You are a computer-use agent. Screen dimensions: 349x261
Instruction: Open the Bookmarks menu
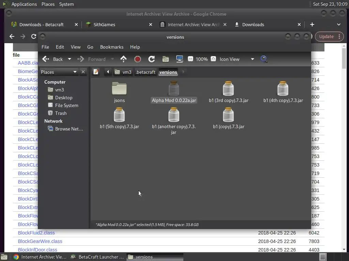(x=112, y=47)
